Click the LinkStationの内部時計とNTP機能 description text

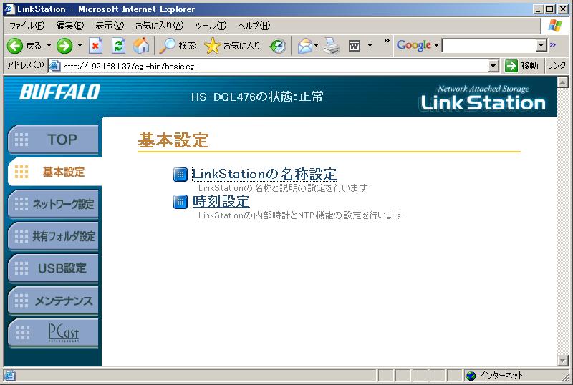[x=301, y=215]
